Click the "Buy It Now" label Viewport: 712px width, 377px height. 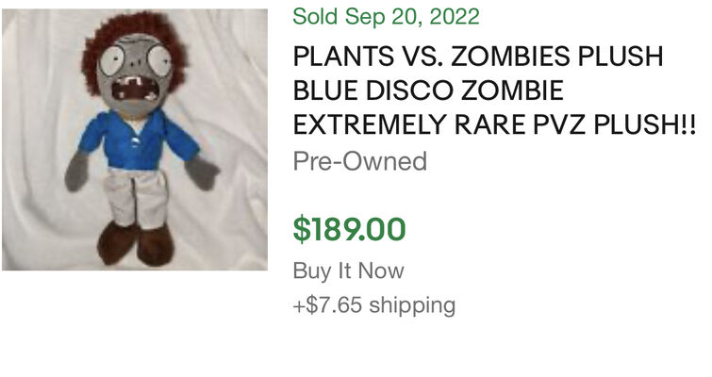(348, 271)
